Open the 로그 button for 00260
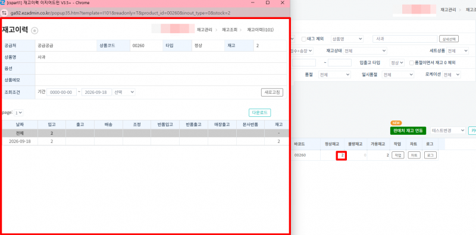The height and width of the screenshot is (235, 476). (x=430, y=155)
